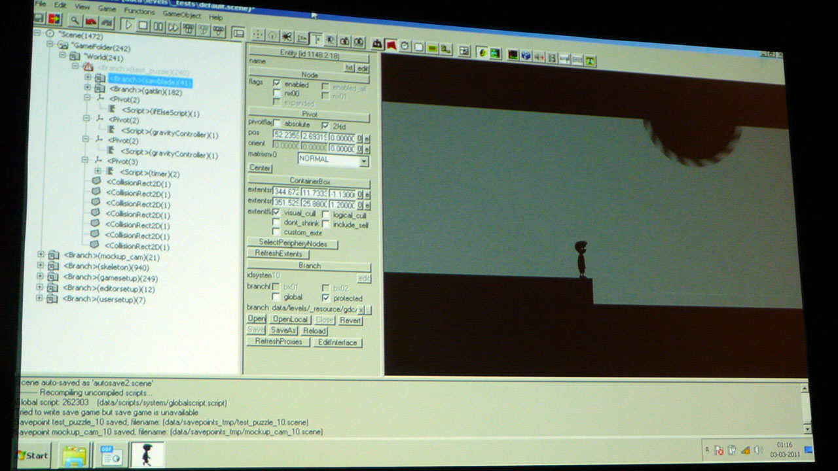This screenshot has width=838, height=471.
Task: Toggle the 'visual_cull' checkbox
Action: click(276, 213)
